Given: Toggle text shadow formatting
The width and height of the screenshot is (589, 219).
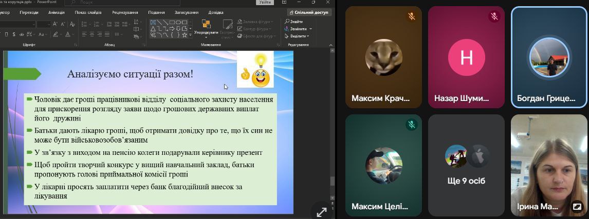Looking at the screenshot, I should pos(14,34).
